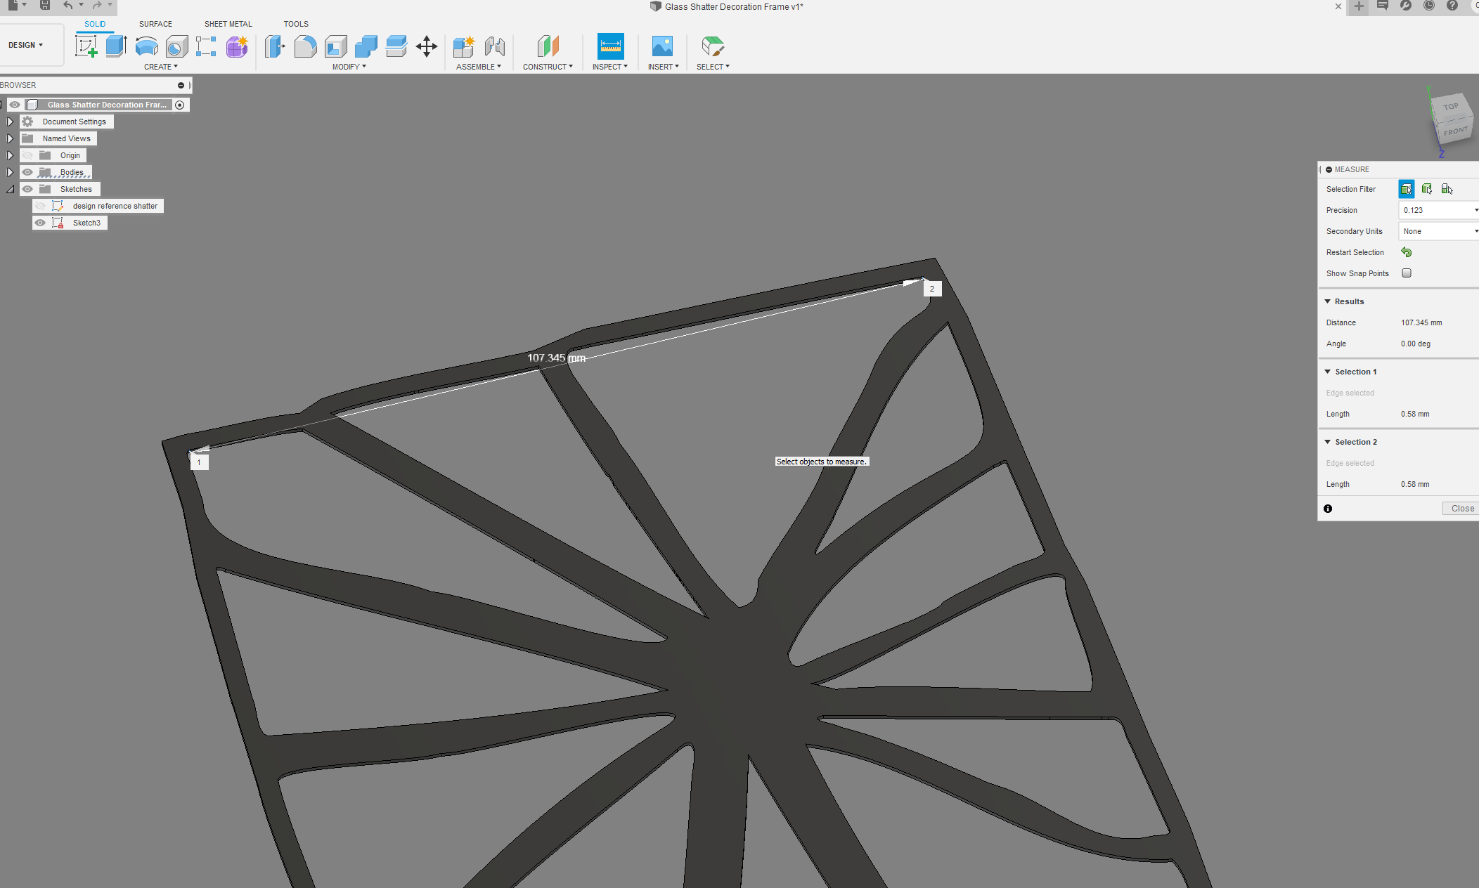Toggle visibility of Bodies folder
Viewport: 1479px width, 888px height.
point(27,172)
